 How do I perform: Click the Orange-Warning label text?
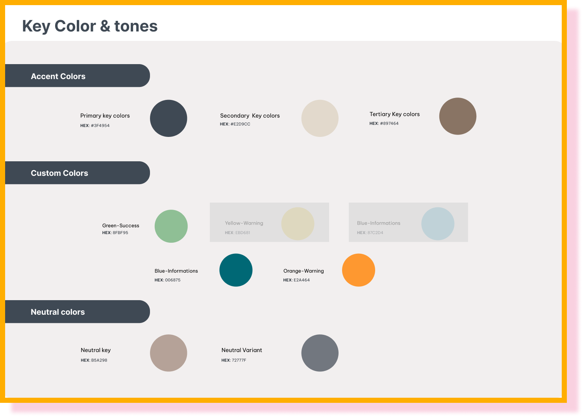coord(304,271)
